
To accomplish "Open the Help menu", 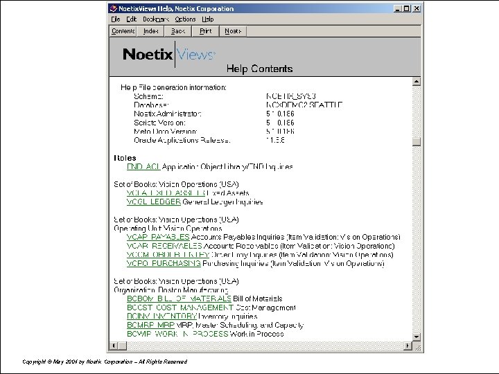I will point(207,19).
